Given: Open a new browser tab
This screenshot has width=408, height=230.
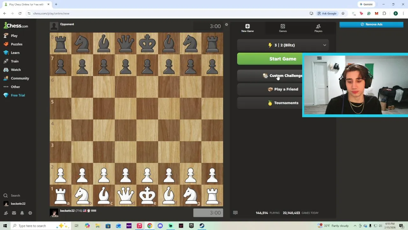Looking at the screenshot, I should [56, 4].
